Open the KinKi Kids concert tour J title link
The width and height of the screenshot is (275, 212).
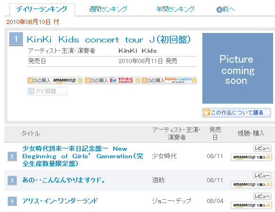point(108,40)
